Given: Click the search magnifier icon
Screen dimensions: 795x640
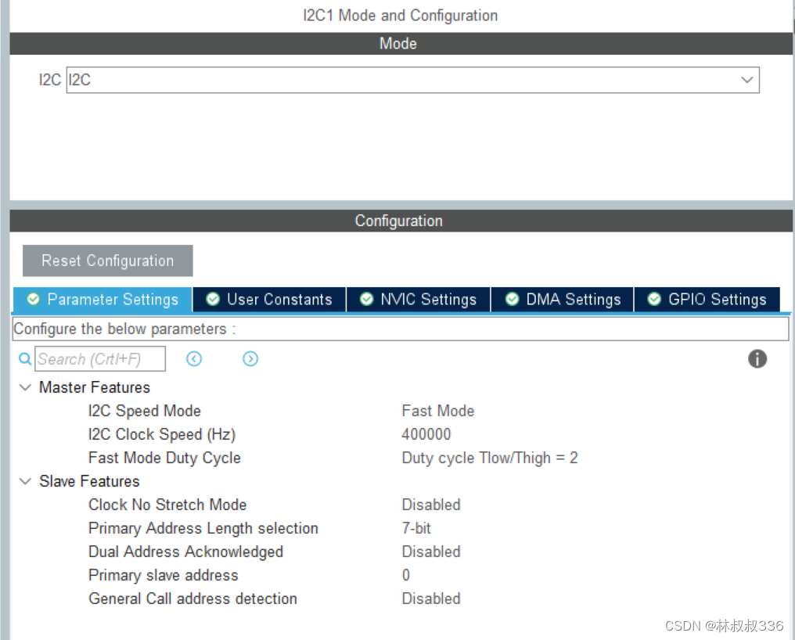Looking at the screenshot, I should click(x=24, y=358).
